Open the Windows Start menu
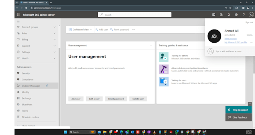Viewport: 255px width, 135px height. (x=66, y=132)
